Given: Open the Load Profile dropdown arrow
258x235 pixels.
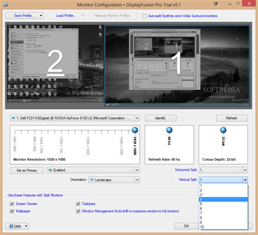Looking at the screenshot, I should [x=83, y=16].
